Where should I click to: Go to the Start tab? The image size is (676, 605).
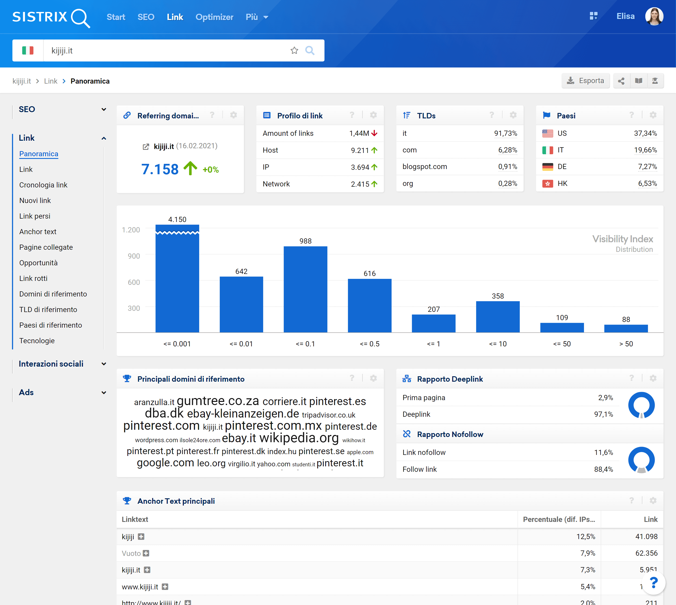click(x=116, y=17)
